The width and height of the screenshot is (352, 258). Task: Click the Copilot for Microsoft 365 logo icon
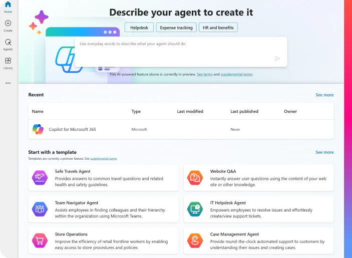point(38,129)
